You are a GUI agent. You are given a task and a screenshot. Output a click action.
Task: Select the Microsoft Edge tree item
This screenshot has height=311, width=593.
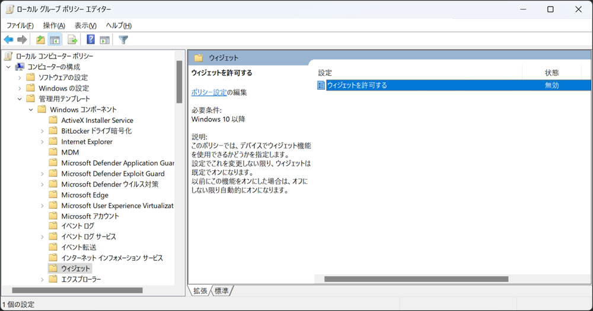[85, 195]
